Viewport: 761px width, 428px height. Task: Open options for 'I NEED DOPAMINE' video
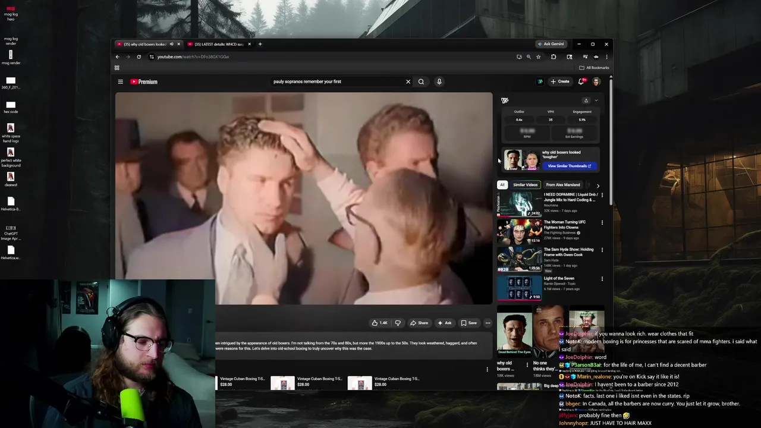pyautogui.click(x=602, y=195)
